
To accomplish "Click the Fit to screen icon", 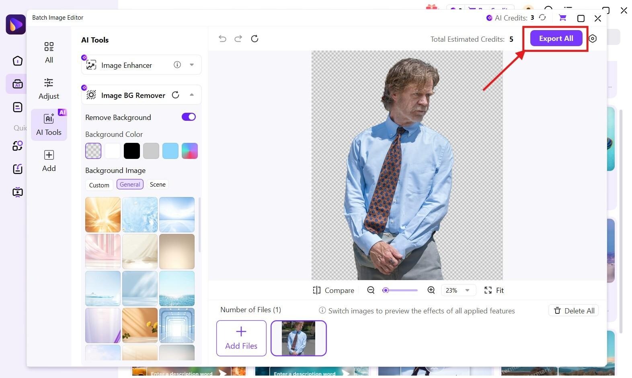I will (x=488, y=290).
